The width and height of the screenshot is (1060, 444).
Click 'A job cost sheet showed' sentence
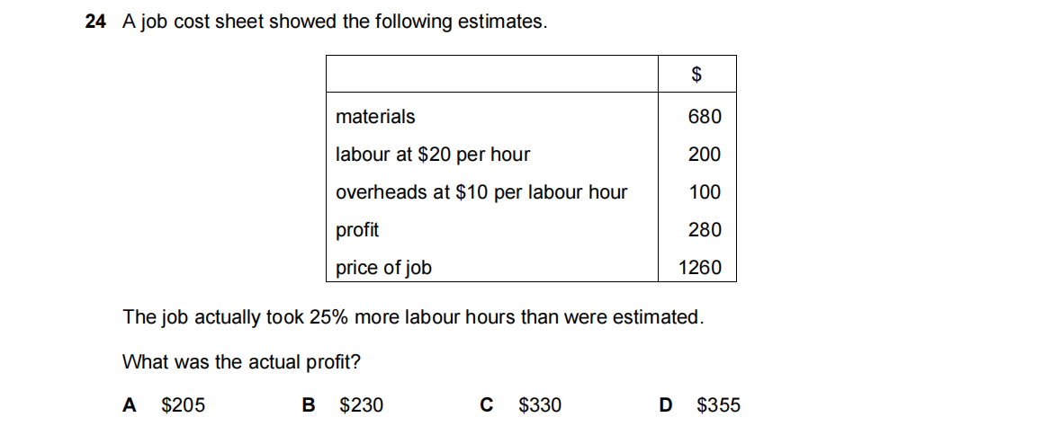333,22
